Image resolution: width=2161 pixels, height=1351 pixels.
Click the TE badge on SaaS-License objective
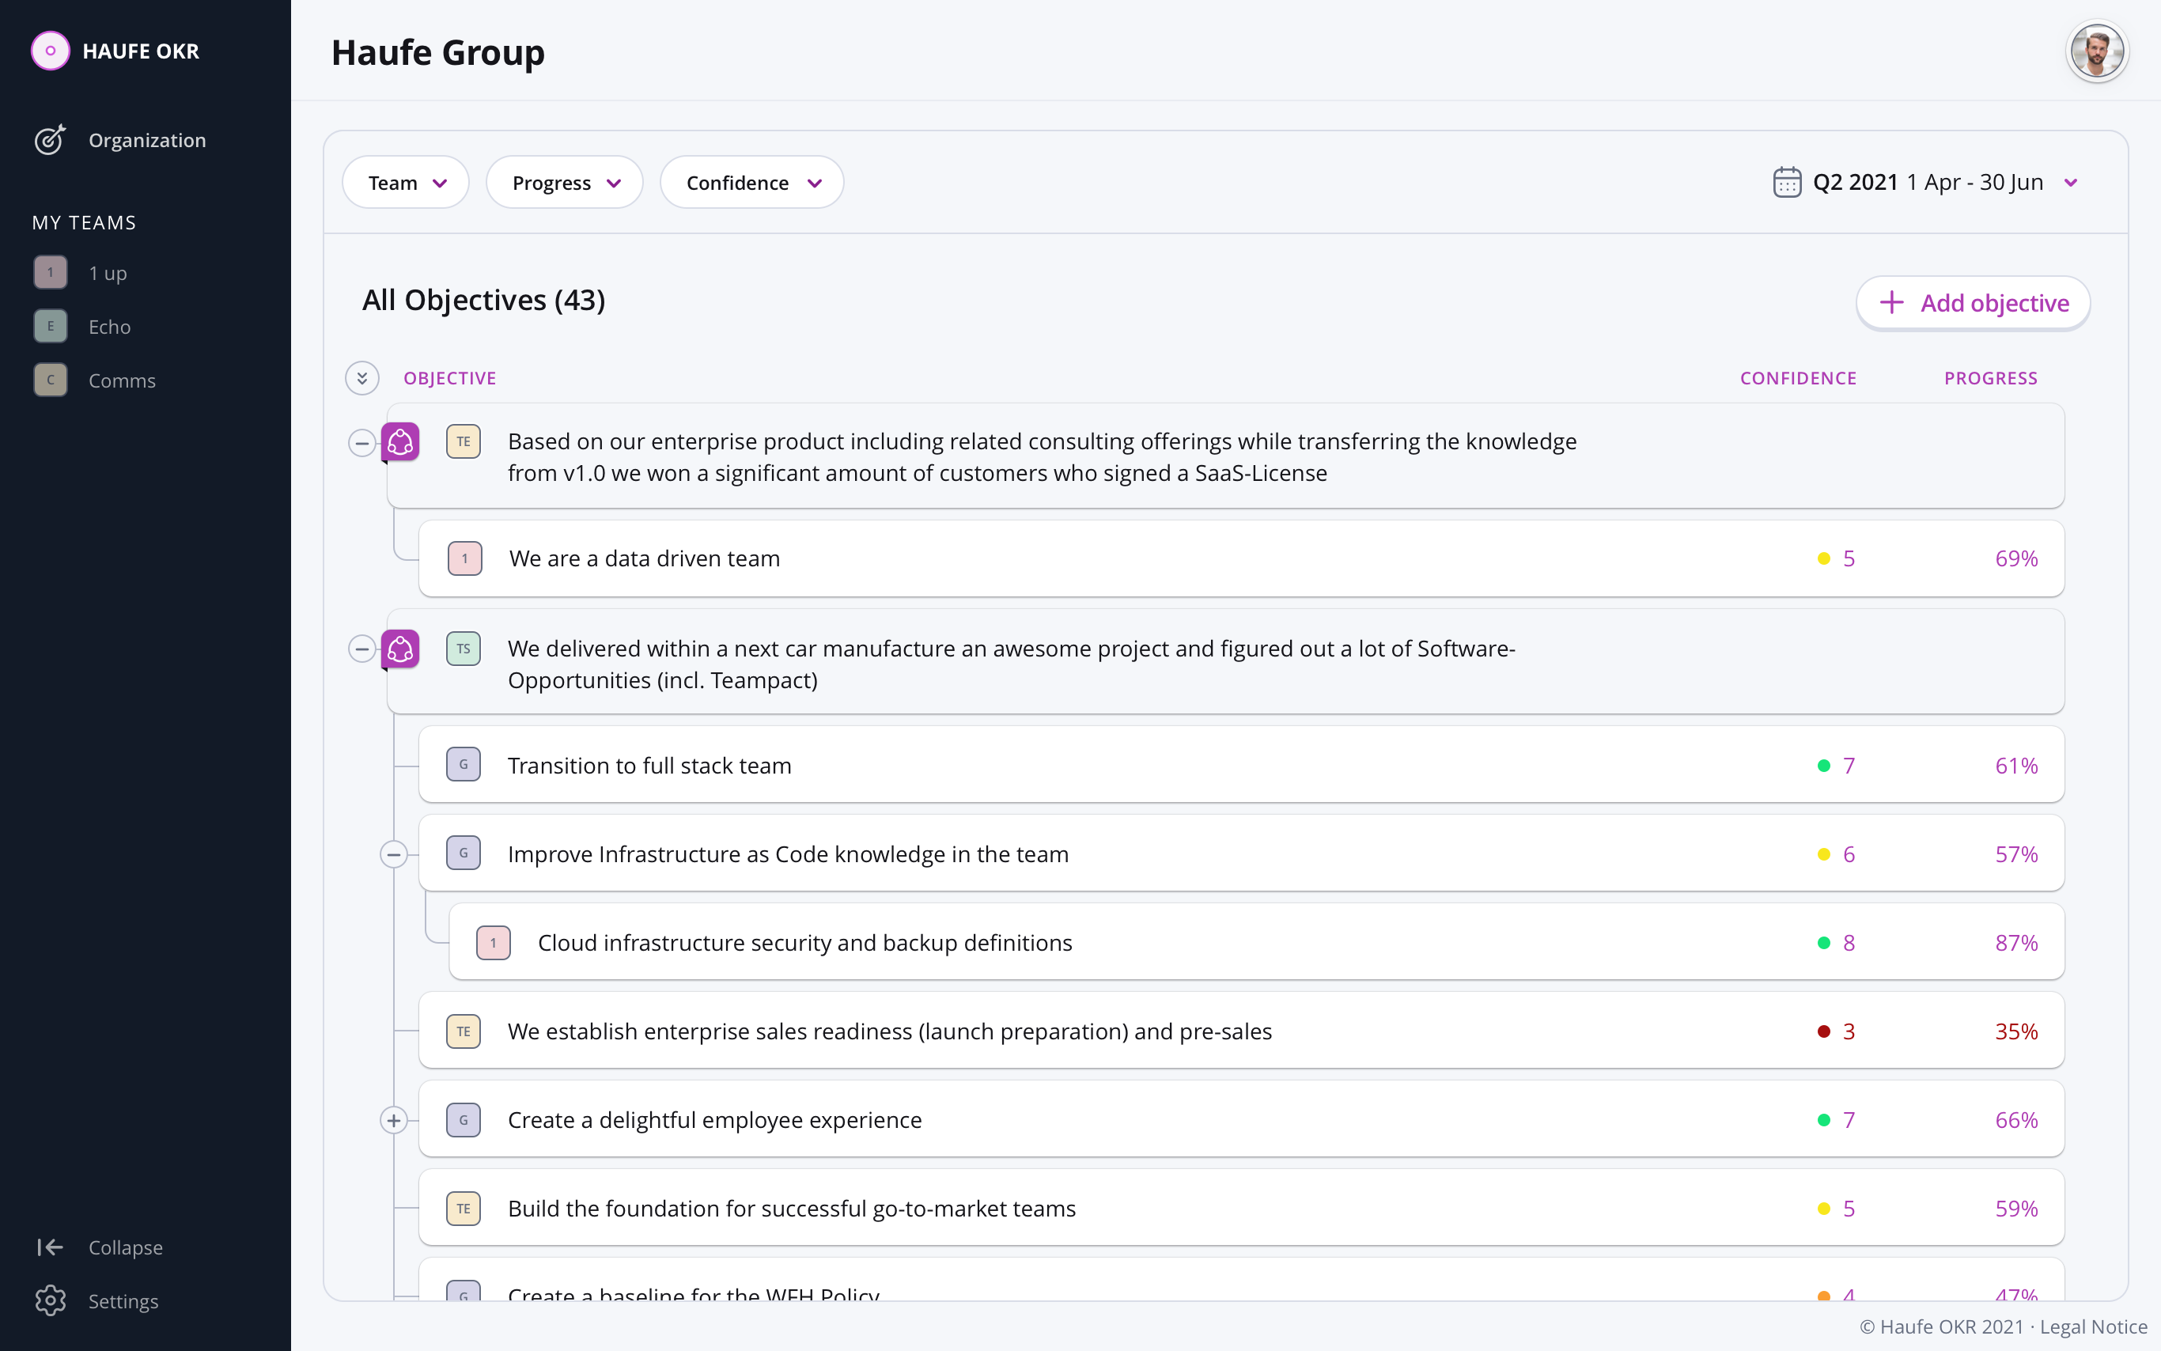[464, 441]
